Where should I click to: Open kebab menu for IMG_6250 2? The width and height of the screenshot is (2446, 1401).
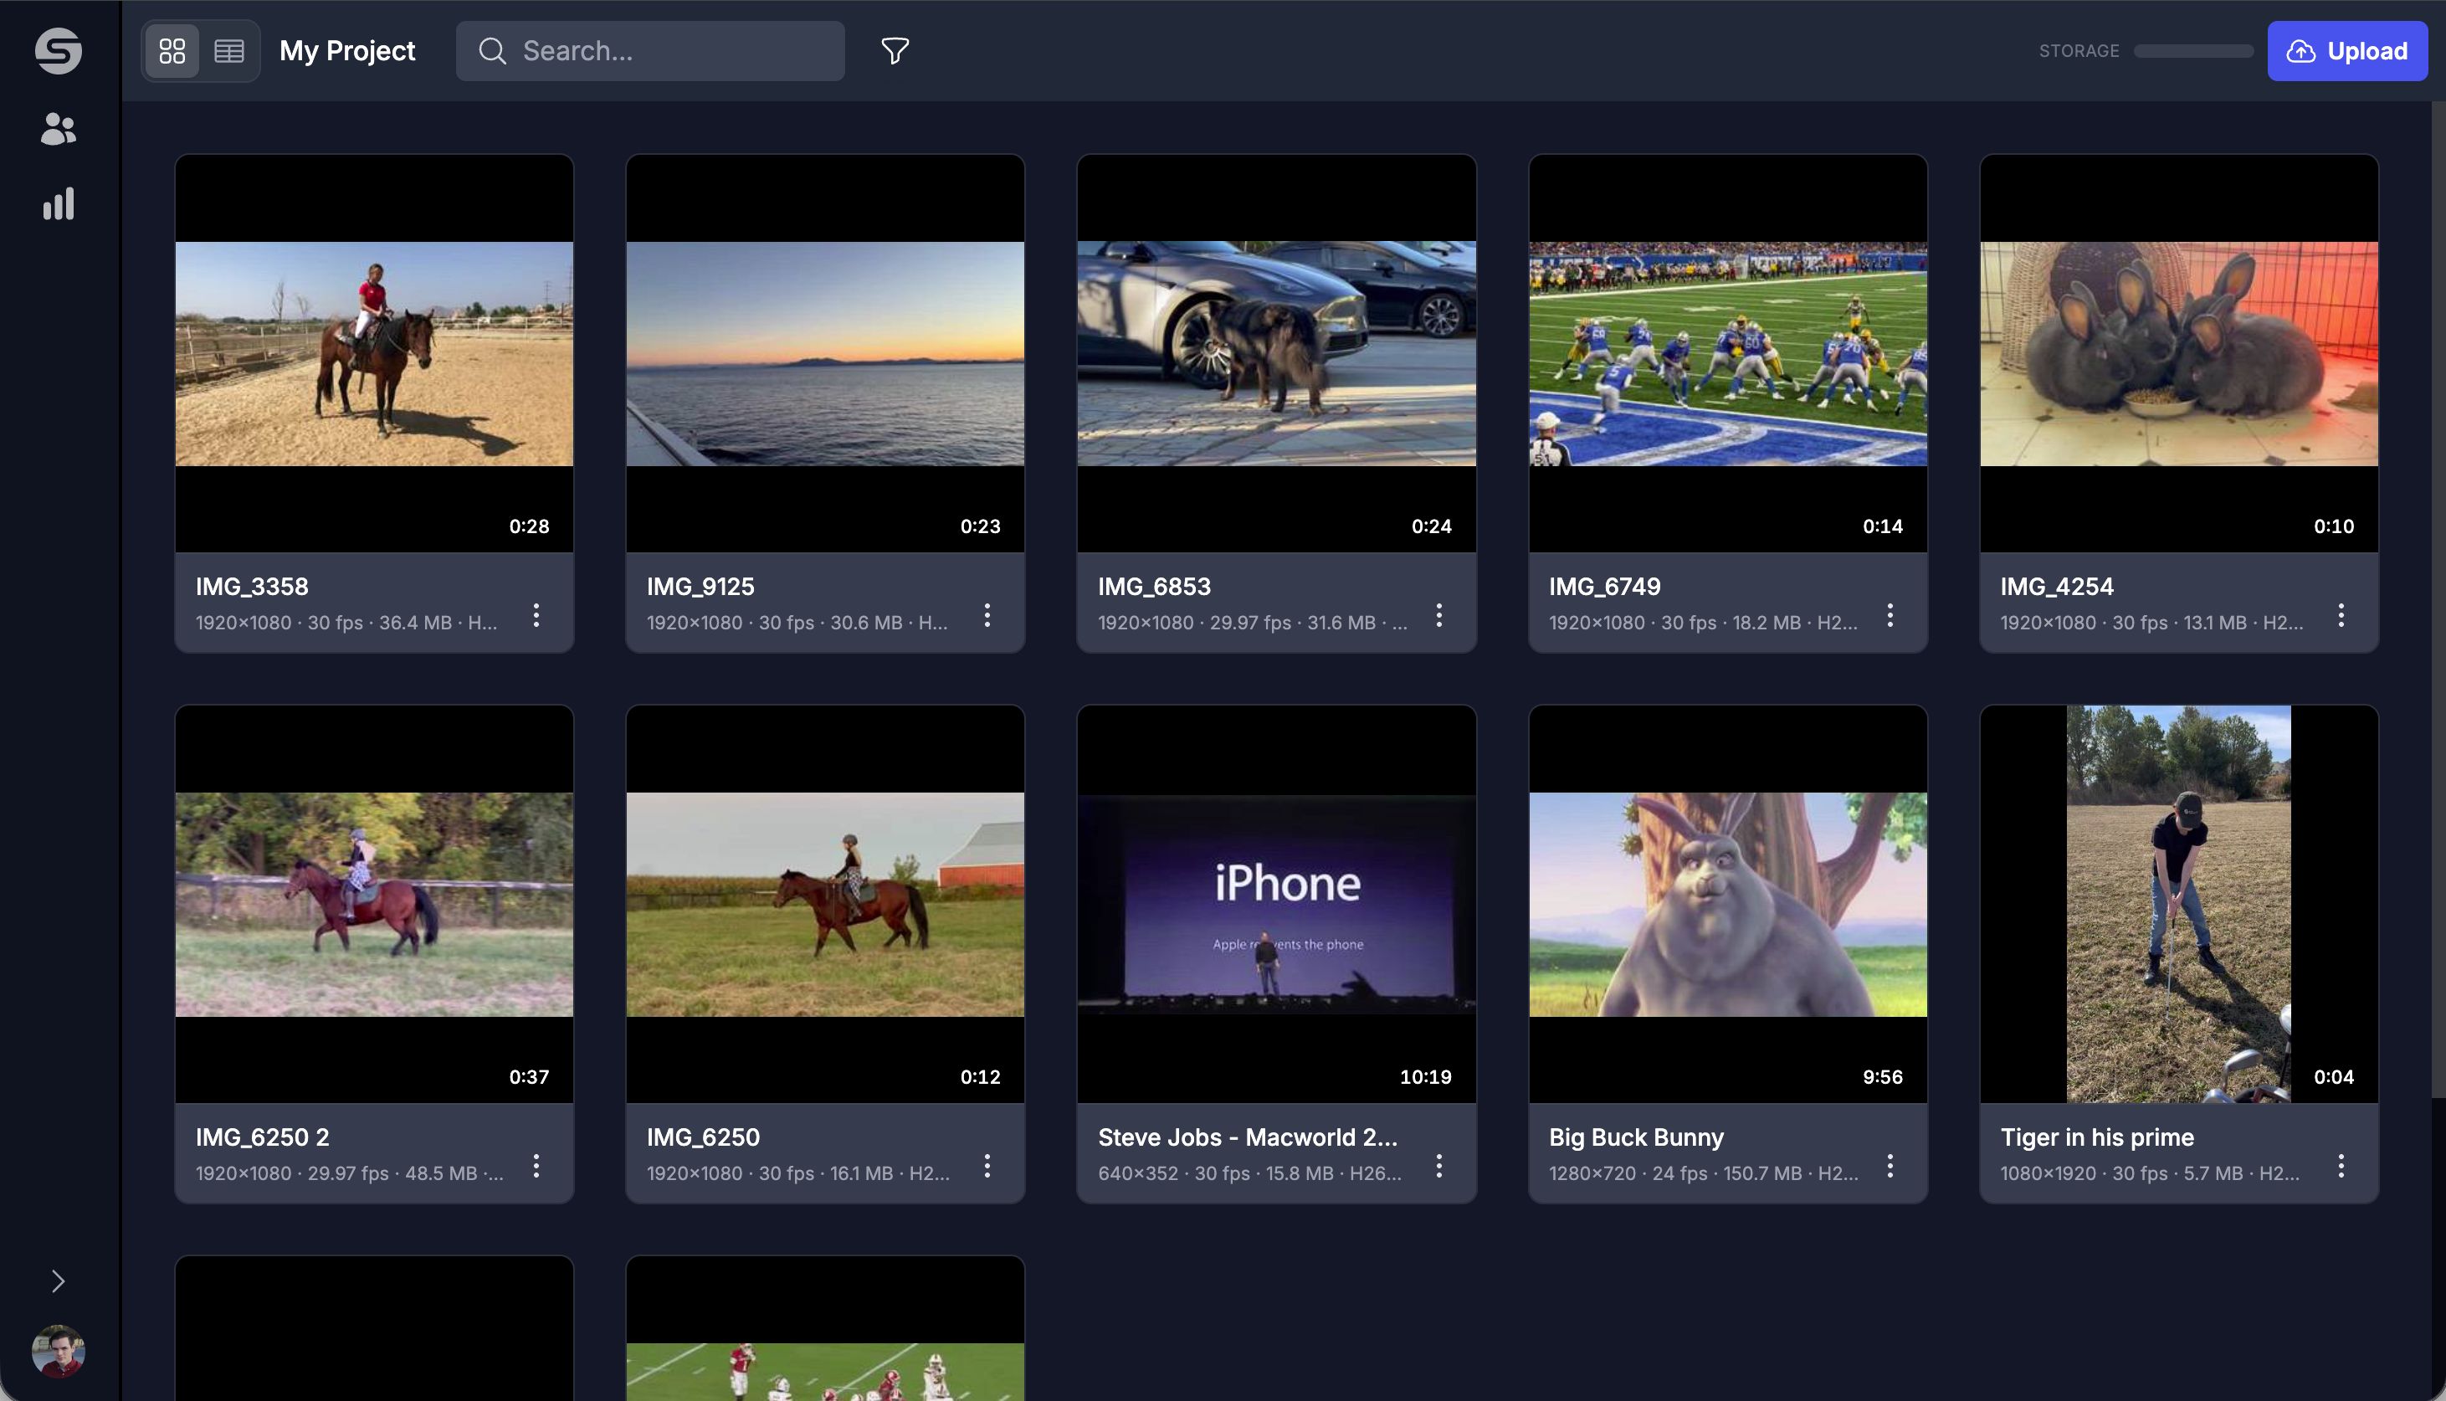[536, 1165]
